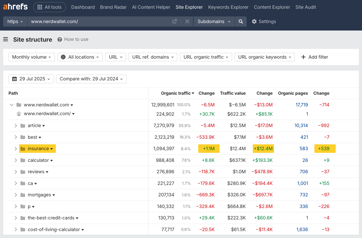Open the Monthly volume filter dropdown
This screenshot has height=238, width=362.
pos(31,57)
